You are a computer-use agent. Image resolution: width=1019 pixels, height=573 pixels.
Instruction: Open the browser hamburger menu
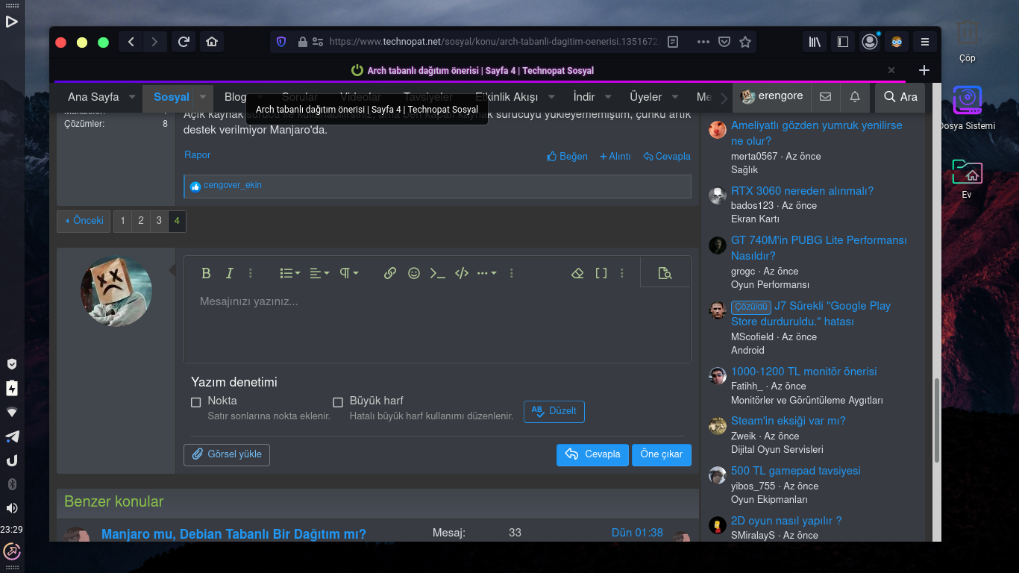tap(925, 42)
